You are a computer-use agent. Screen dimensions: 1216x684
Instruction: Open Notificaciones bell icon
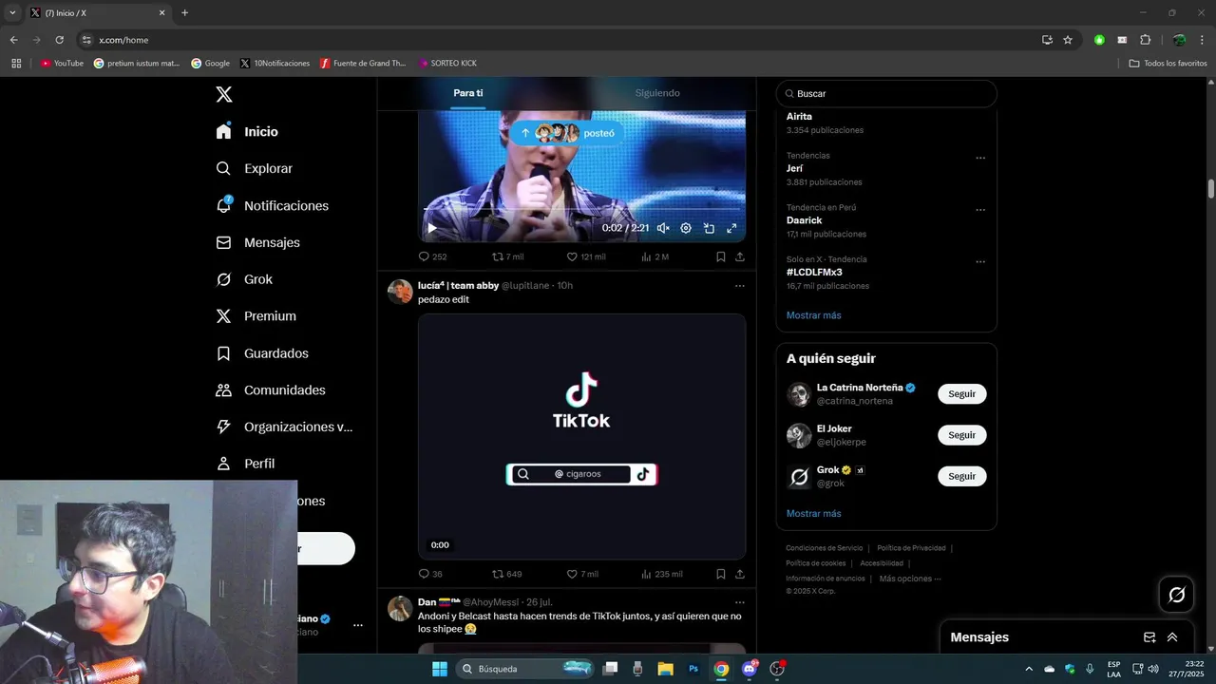click(223, 205)
